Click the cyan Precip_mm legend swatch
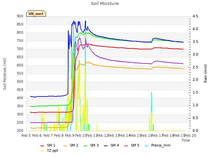The image size is (210, 157). click(x=147, y=146)
